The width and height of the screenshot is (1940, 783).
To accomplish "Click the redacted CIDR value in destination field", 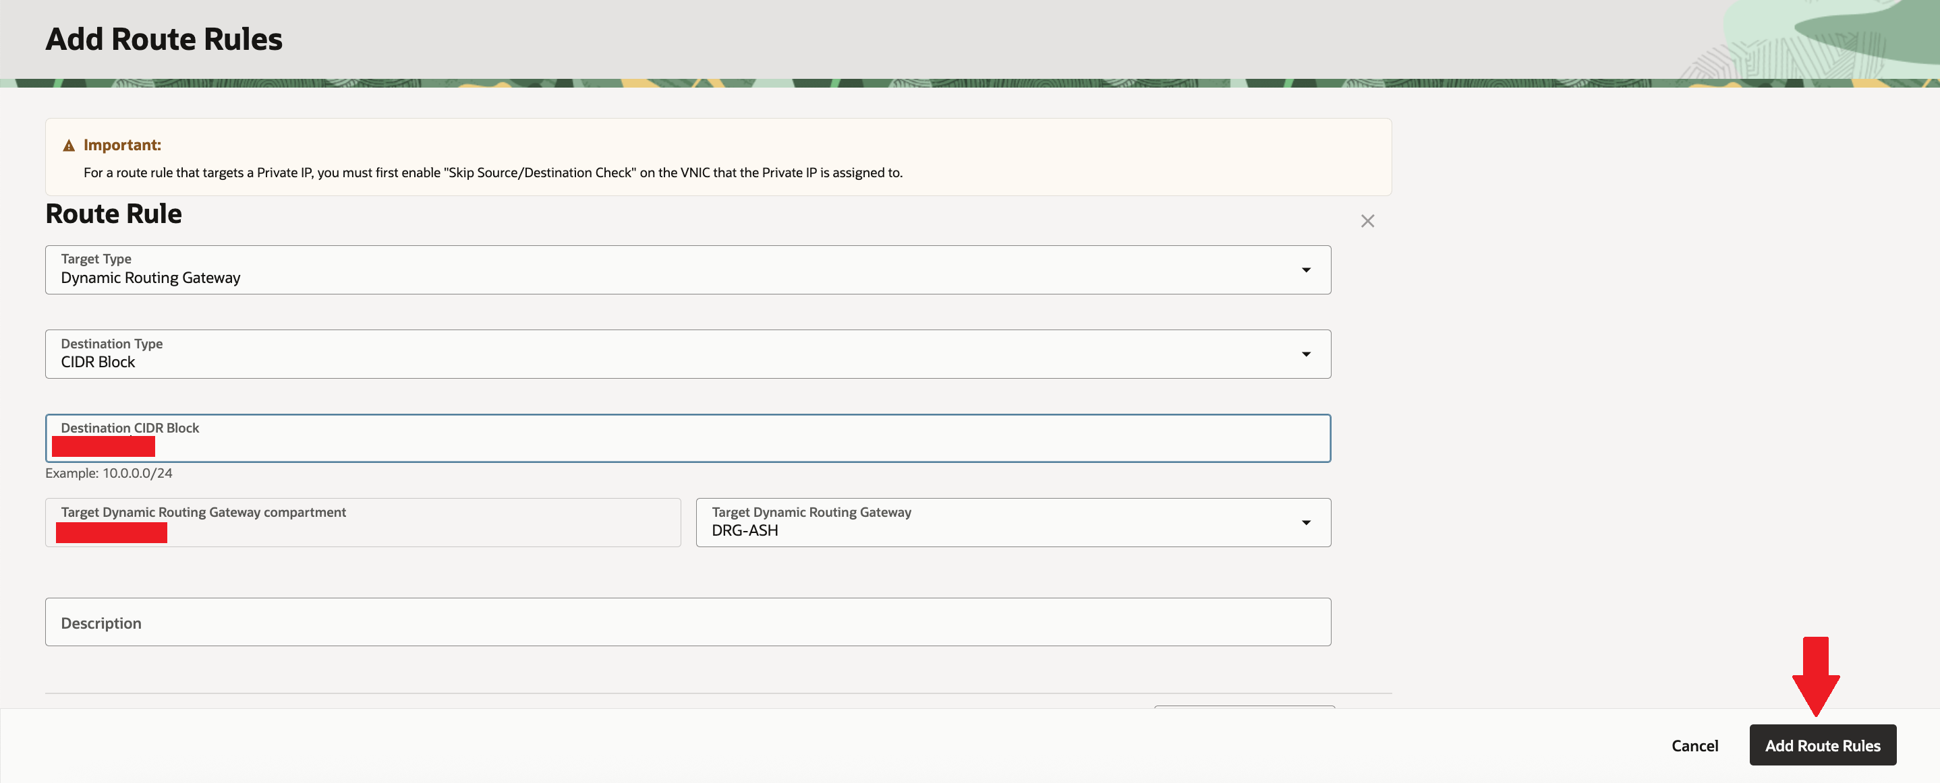I will [103, 447].
